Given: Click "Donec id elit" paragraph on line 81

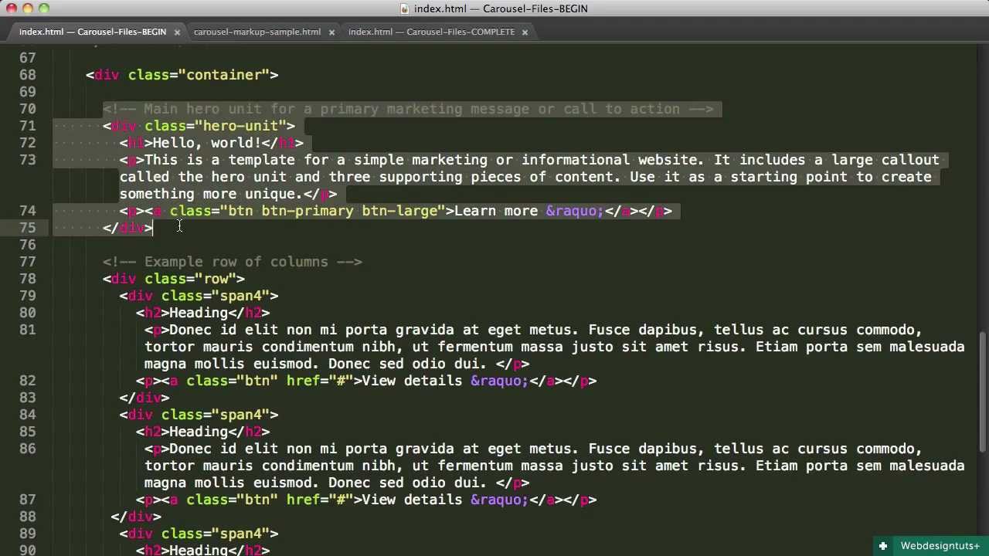Looking at the screenshot, I should click(554, 347).
